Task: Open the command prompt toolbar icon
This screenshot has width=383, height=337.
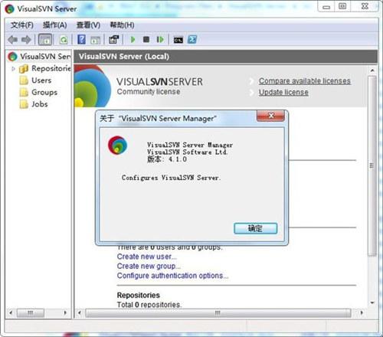Action: coord(178,40)
